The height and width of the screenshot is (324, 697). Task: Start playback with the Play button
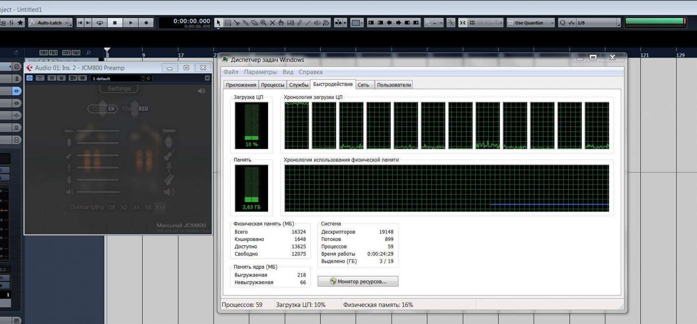tap(131, 22)
